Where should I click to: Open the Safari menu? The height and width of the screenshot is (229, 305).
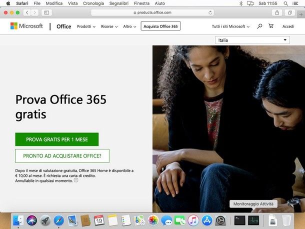pyautogui.click(x=22, y=3)
